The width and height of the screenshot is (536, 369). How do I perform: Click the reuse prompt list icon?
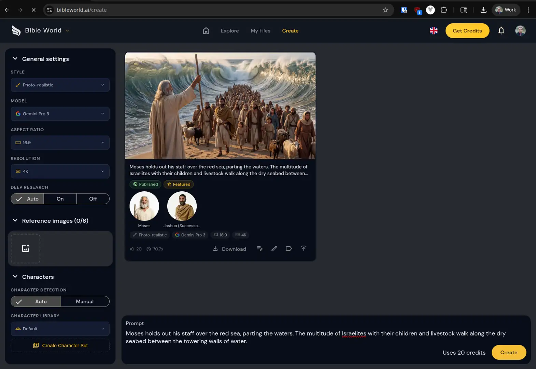coord(259,249)
